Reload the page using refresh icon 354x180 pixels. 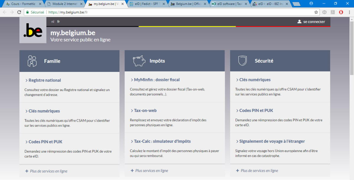(x=19, y=12)
